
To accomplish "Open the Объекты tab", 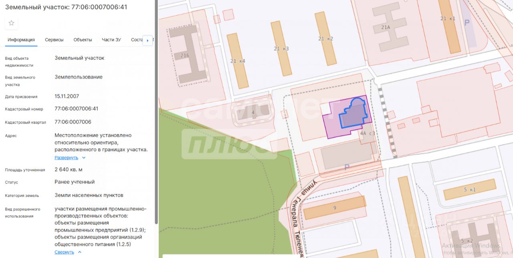I will point(83,40).
